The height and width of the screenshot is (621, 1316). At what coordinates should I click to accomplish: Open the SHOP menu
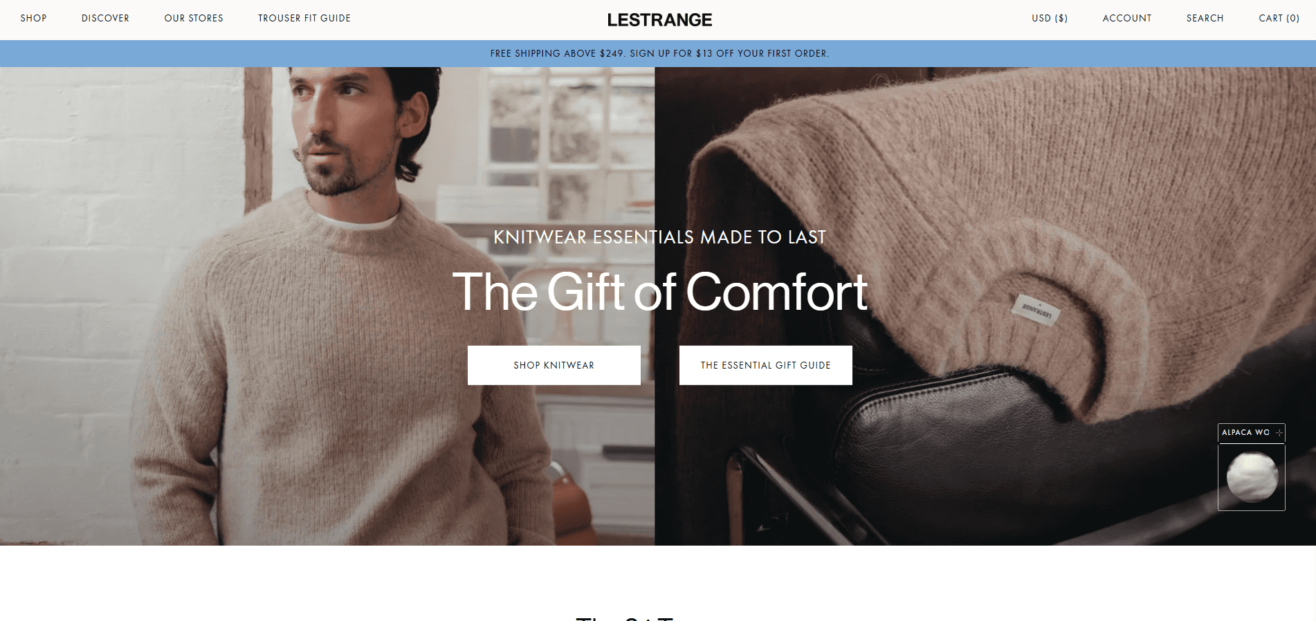pyautogui.click(x=33, y=18)
